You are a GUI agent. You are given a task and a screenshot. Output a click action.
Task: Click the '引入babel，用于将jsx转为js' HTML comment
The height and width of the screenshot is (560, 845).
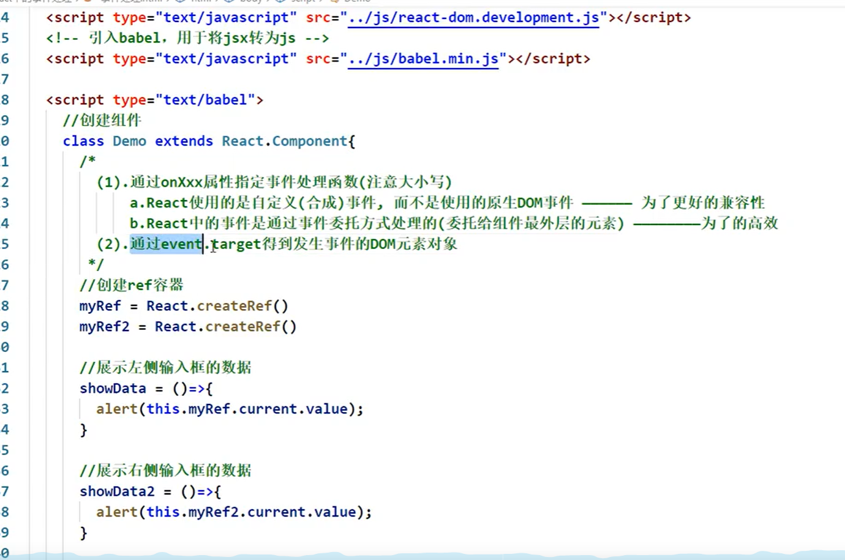pos(187,38)
